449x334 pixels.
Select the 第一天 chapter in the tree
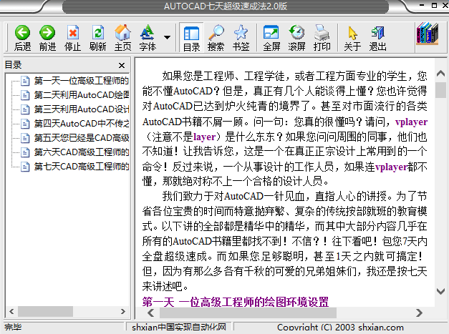click(x=80, y=80)
